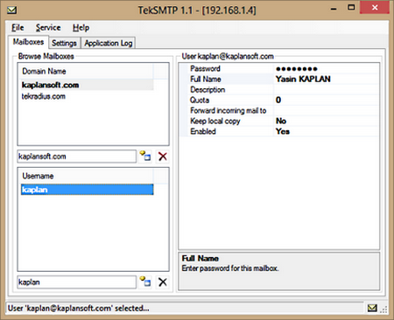Close the TekSMTP window
The height and width of the screenshot is (320, 394).
pos(375,8)
